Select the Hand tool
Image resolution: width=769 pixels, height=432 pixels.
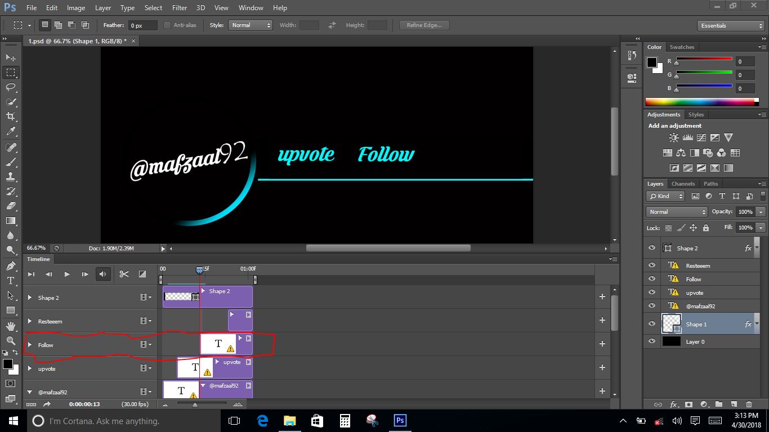tap(11, 326)
